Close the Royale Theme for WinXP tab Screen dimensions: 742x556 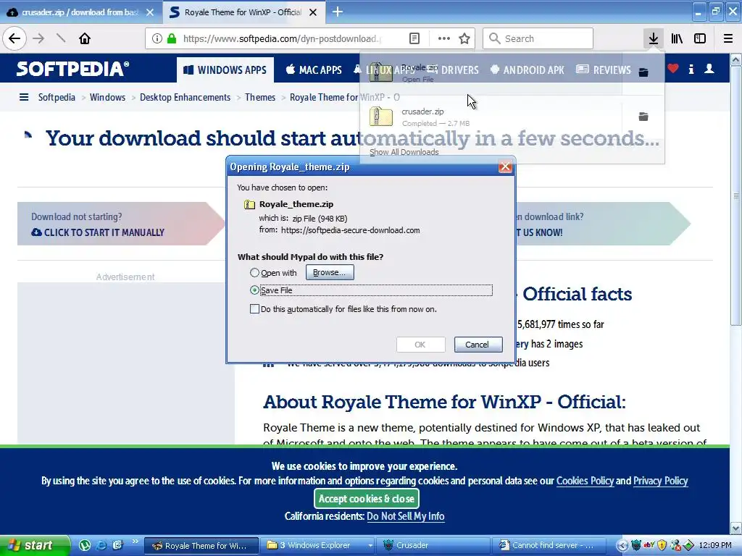click(313, 12)
